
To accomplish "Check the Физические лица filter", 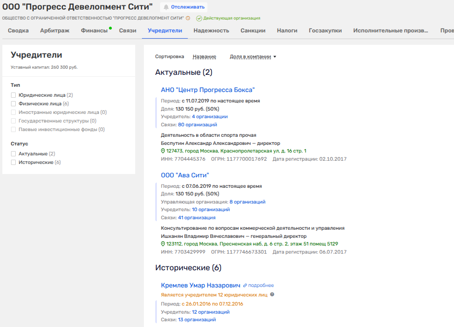I will [14, 104].
